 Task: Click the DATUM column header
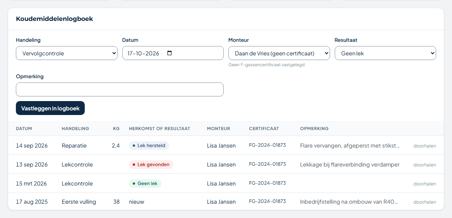coord(24,129)
